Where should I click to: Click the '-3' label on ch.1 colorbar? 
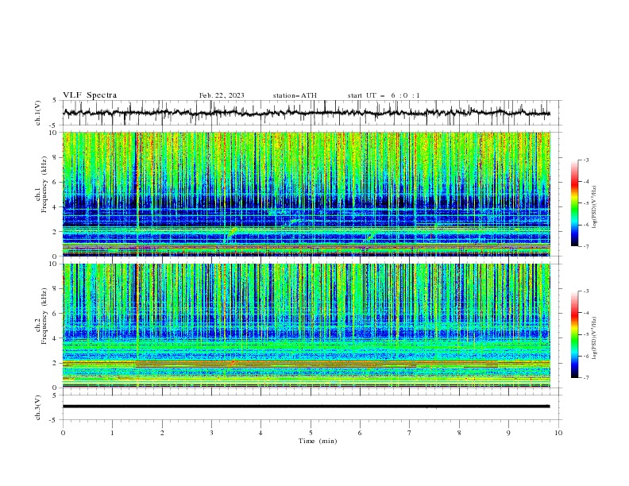click(x=585, y=160)
